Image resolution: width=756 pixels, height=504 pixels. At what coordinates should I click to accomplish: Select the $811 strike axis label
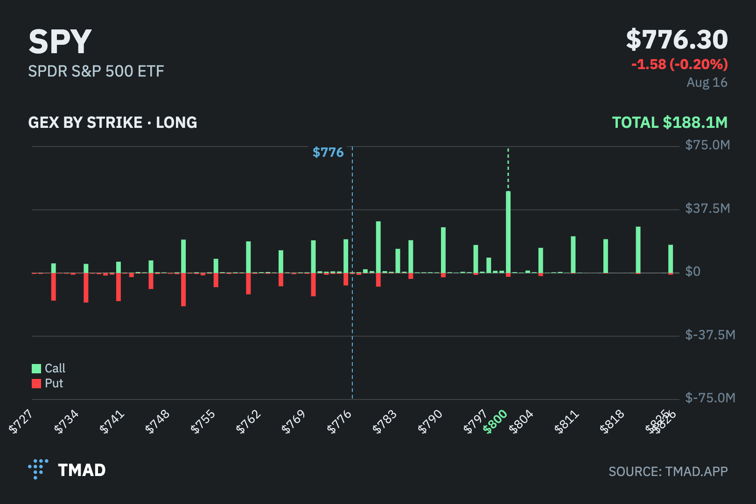567,421
